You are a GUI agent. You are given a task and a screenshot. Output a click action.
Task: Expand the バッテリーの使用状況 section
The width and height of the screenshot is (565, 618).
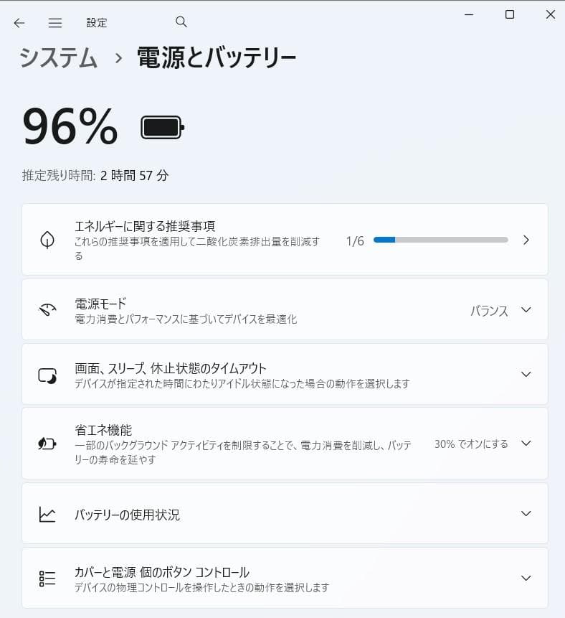click(526, 514)
